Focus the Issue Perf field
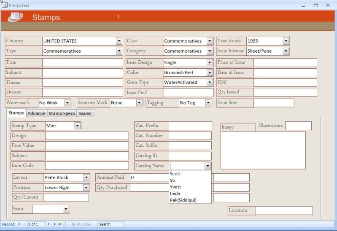 (x=188, y=93)
